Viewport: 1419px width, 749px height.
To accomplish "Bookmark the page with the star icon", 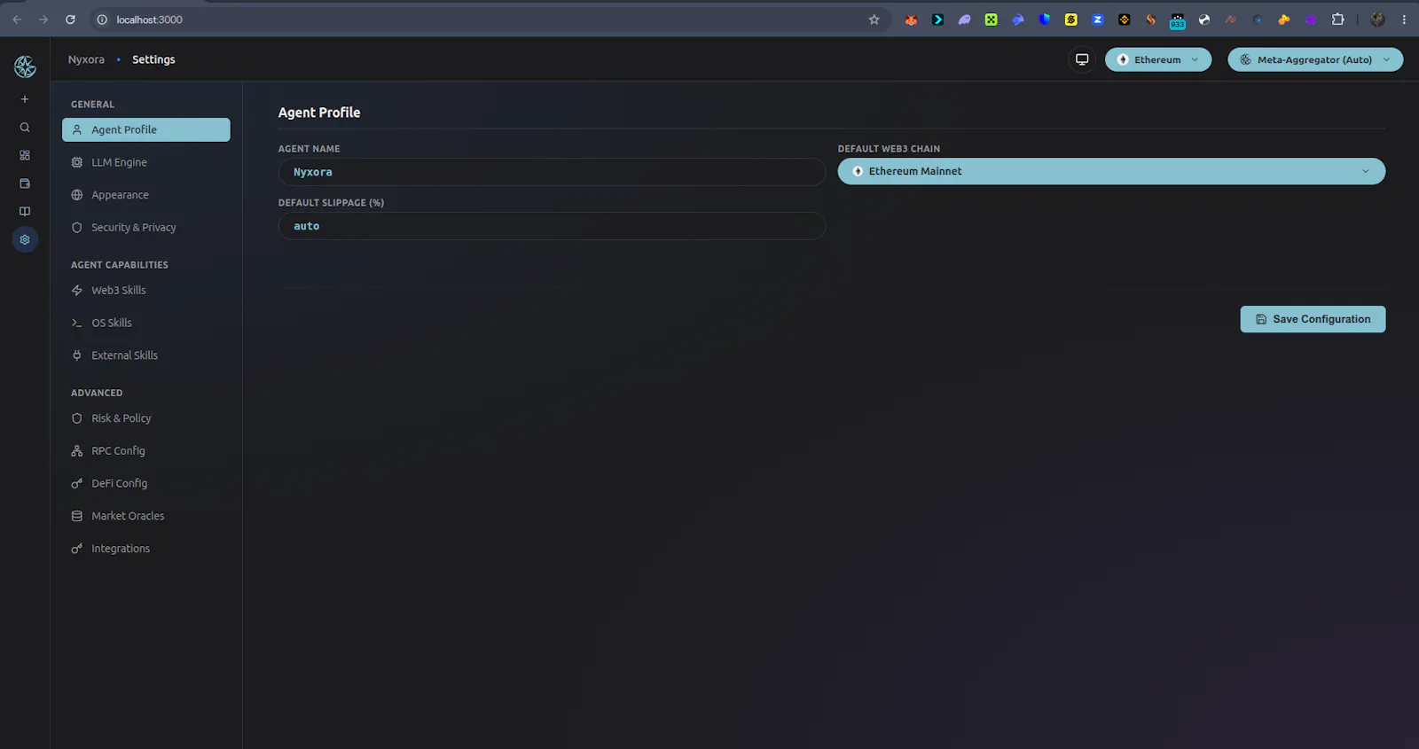I will tap(874, 20).
